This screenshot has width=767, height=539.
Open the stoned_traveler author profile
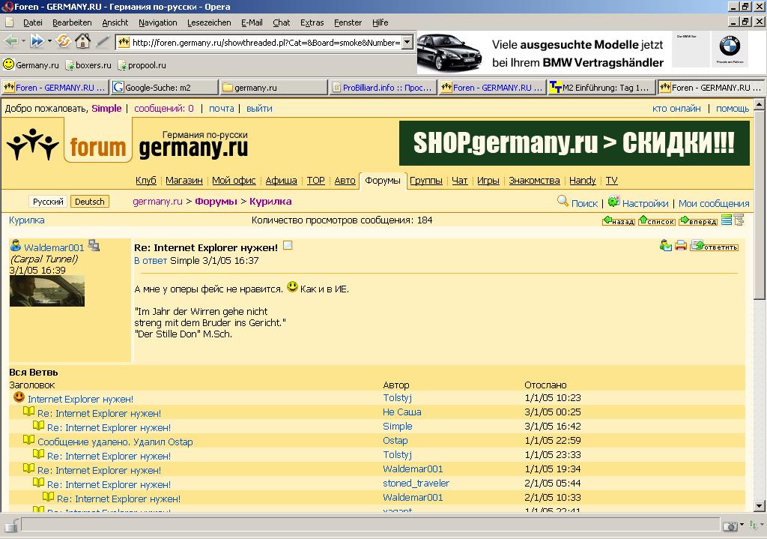pyautogui.click(x=416, y=484)
